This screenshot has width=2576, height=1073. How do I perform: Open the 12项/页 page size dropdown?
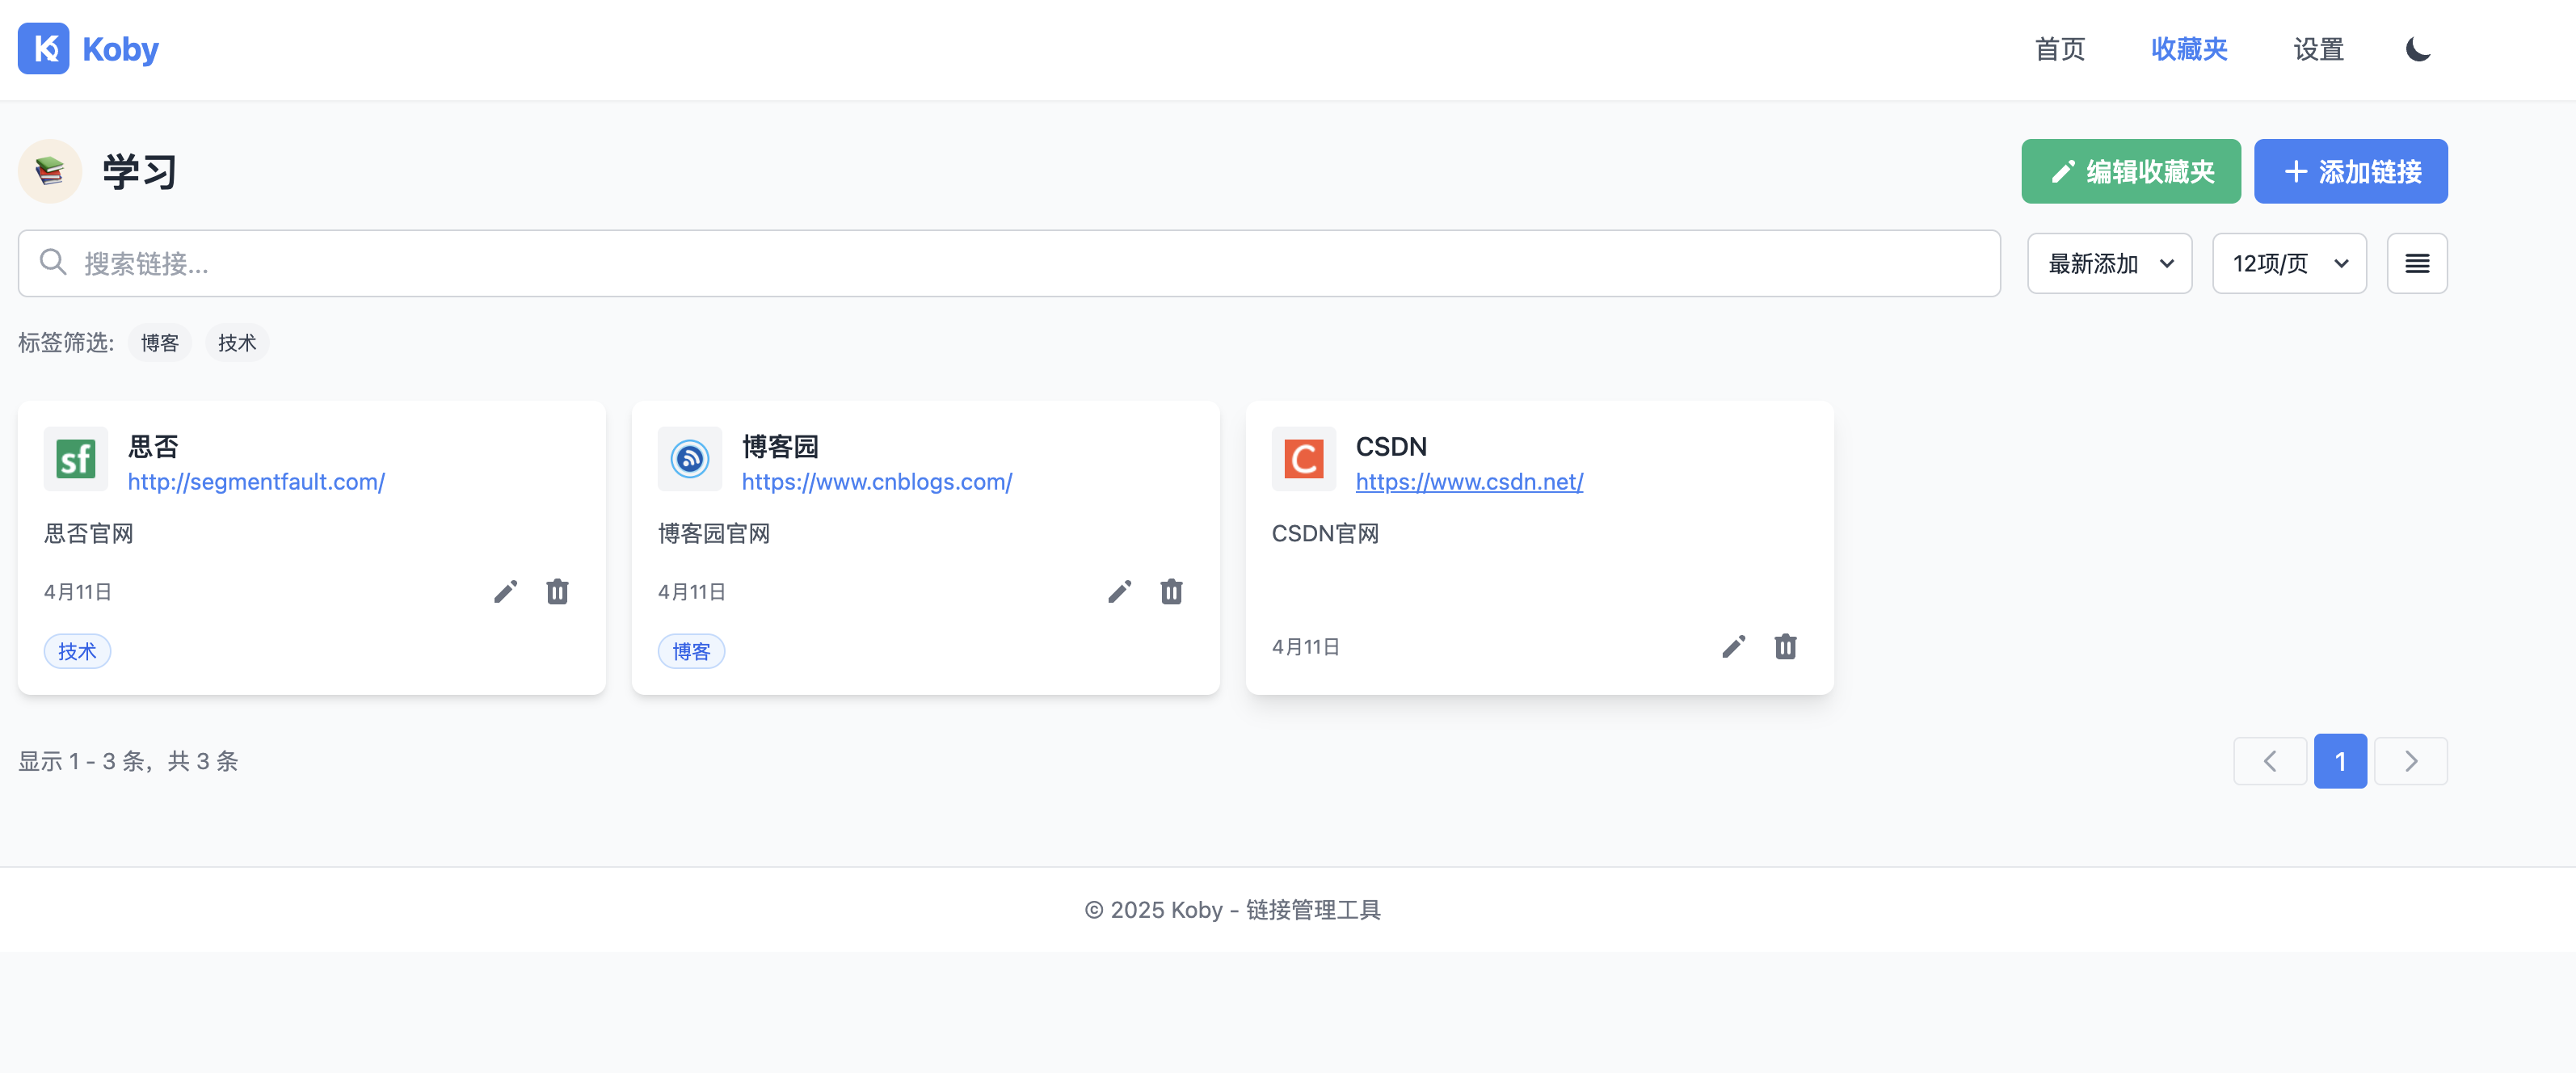point(2290,263)
